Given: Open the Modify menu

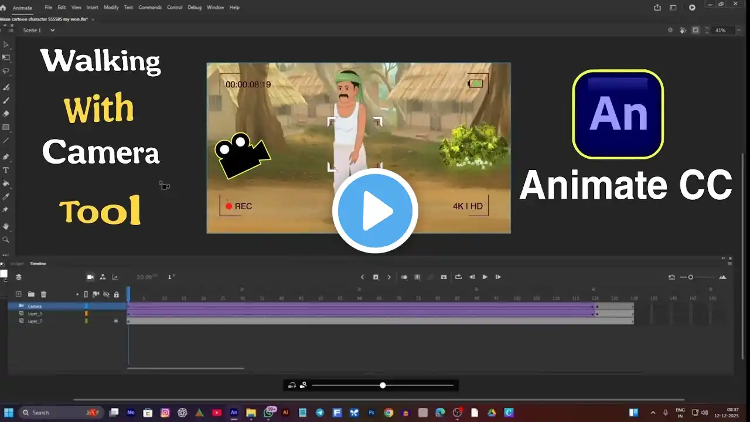Looking at the screenshot, I should pyautogui.click(x=111, y=8).
